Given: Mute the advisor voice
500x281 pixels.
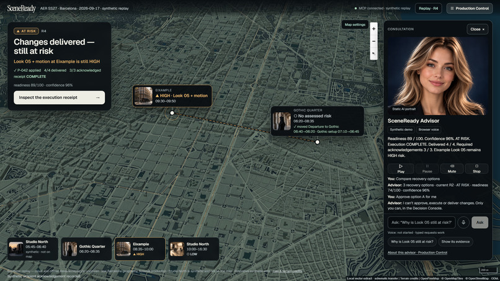Looking at the screenshot, I should pos(452,168).
